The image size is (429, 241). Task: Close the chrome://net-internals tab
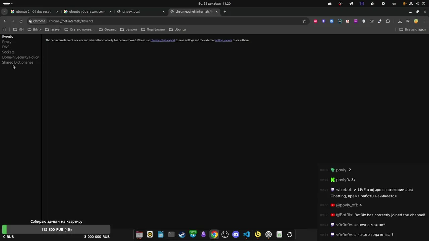coord(217,11)
